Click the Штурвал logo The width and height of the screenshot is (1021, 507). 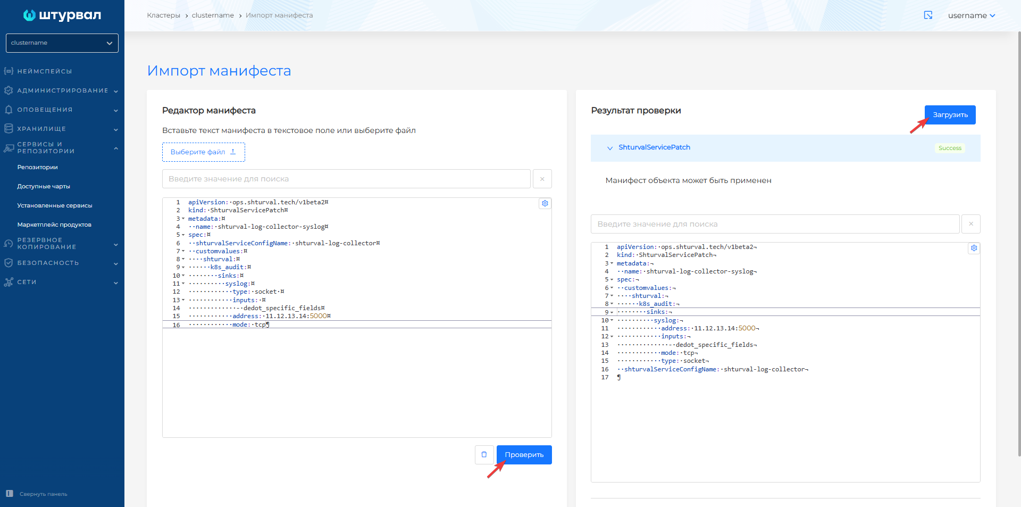click(62, 15)
